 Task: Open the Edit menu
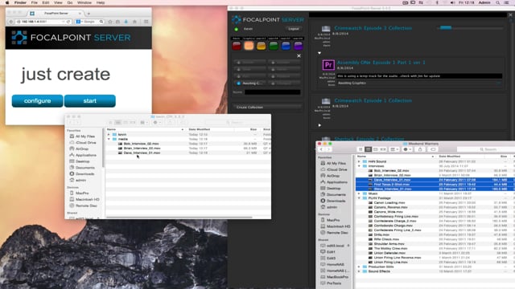coord(46,2)
